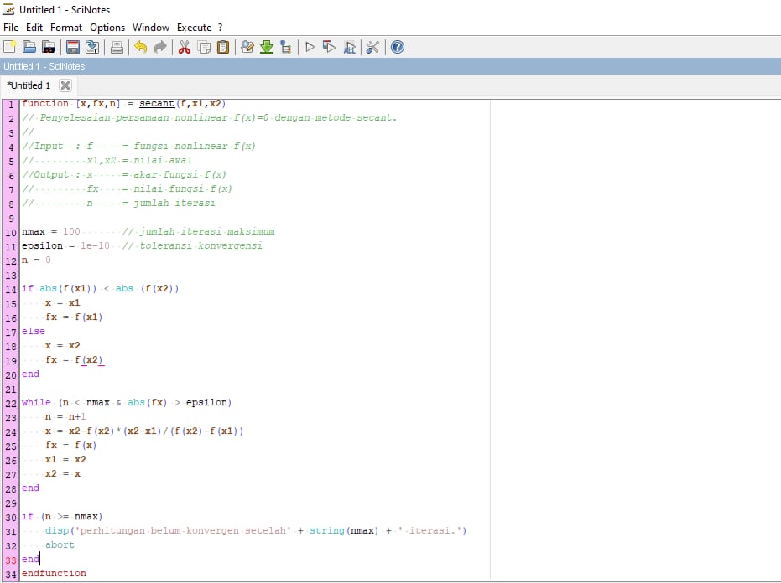Open the File menu

(x=11, y=28)
